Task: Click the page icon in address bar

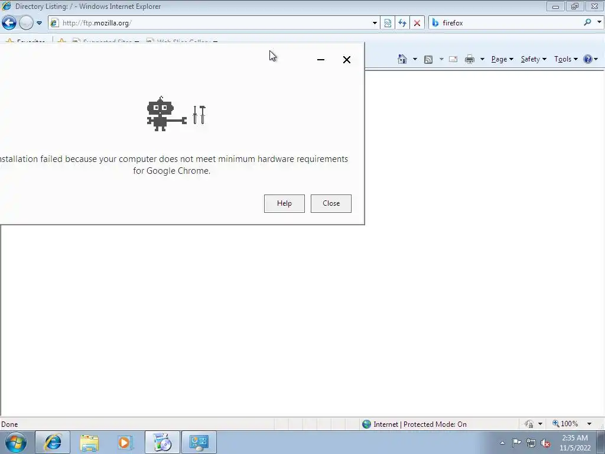Action: (x=54, y=23)
